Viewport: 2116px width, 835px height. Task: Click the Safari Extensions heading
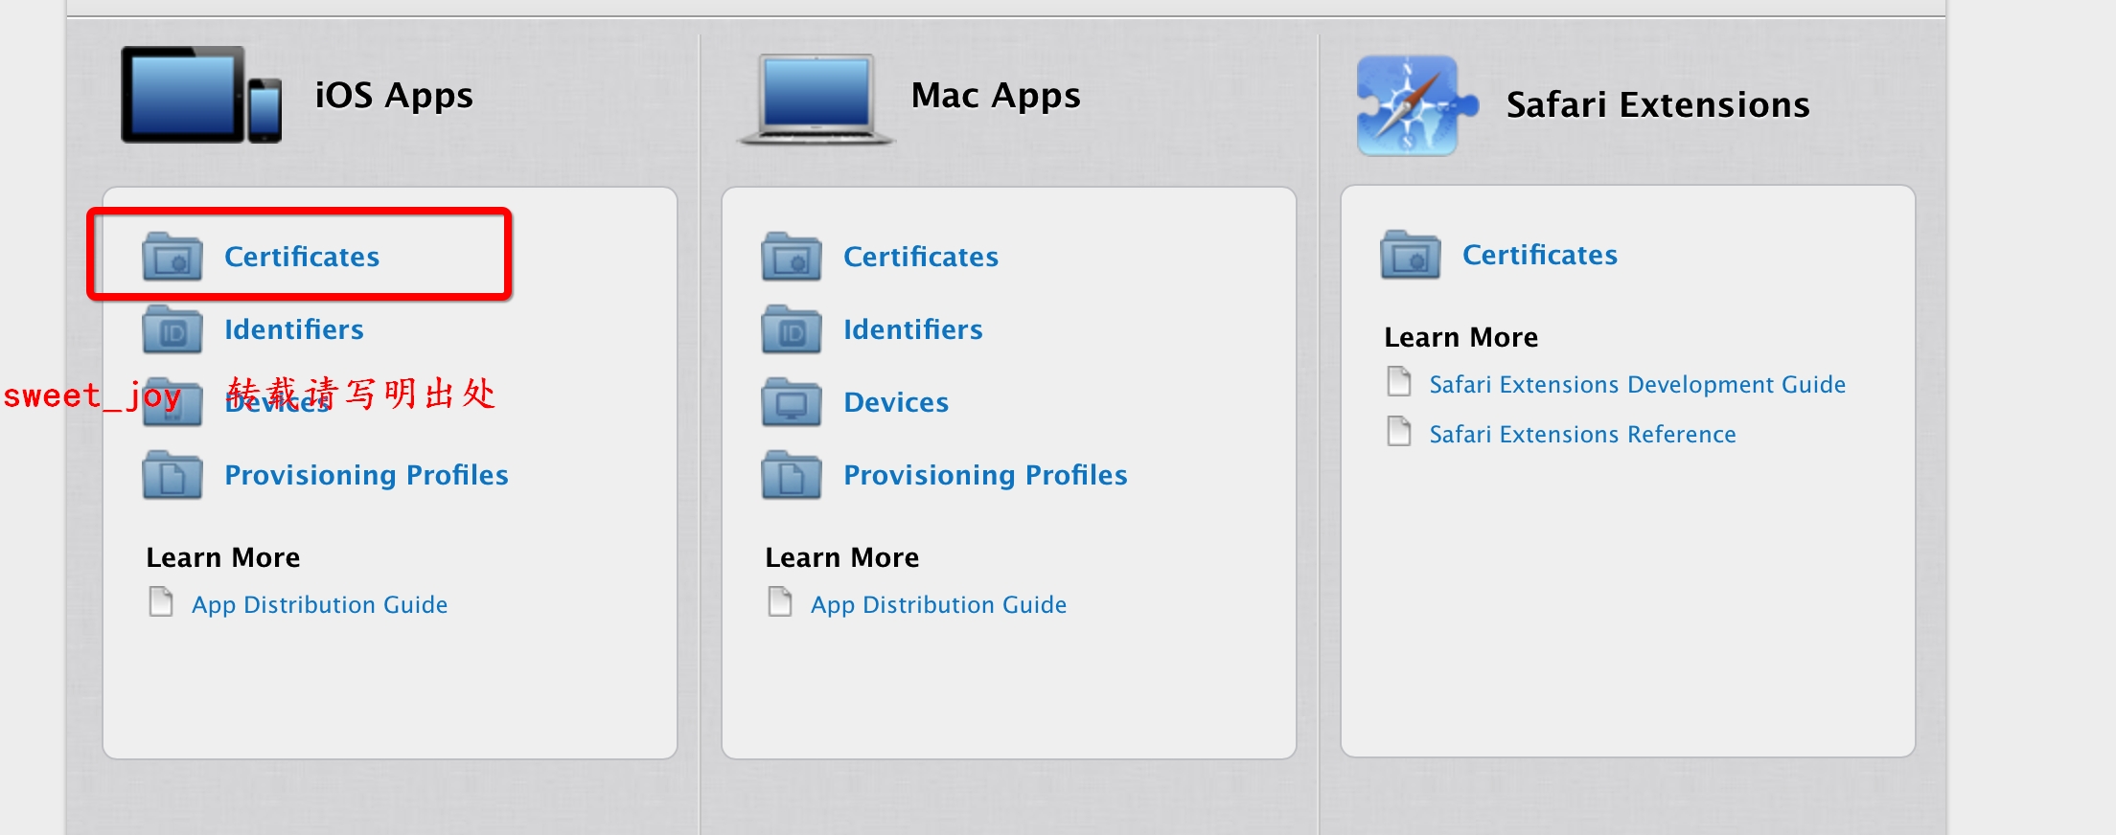pos(1658,104)
